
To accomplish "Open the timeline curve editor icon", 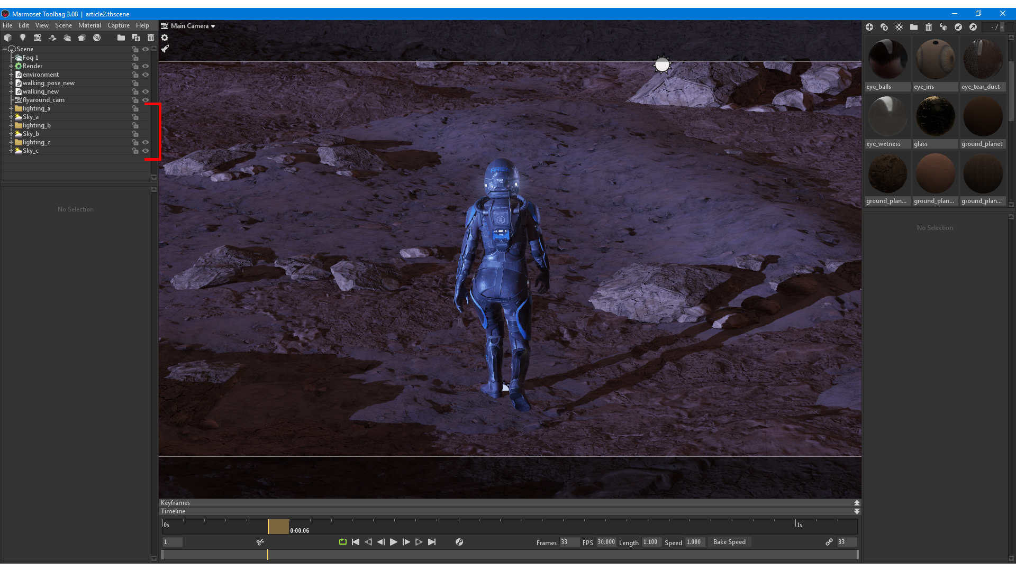I will click(x=459, y=542).
